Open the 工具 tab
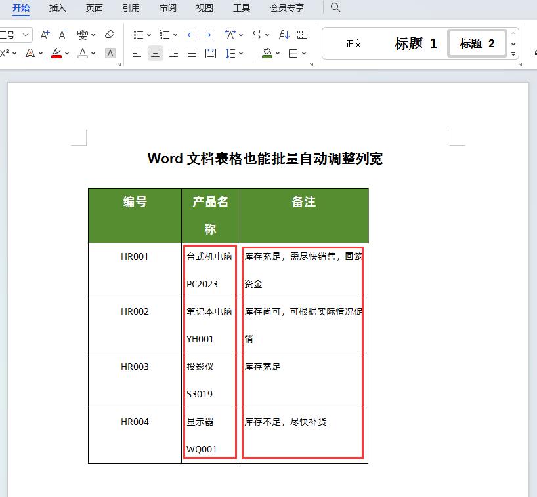Image resolution: width=537 pixels, height=497 pixels. click(242, 7)
